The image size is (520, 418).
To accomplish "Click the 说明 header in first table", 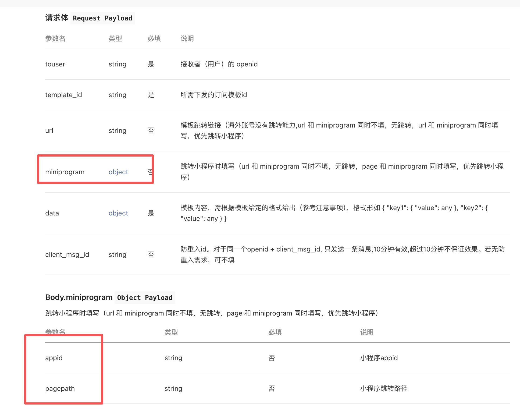I will click(x=187, y=38).
